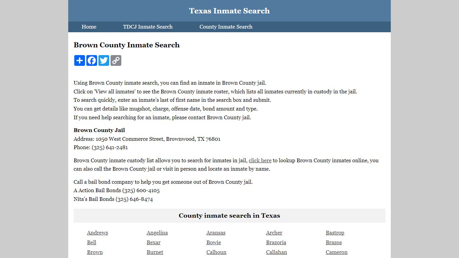
Task: Select the jail phone (325) 641-2481
Action: tap(110, 147)
